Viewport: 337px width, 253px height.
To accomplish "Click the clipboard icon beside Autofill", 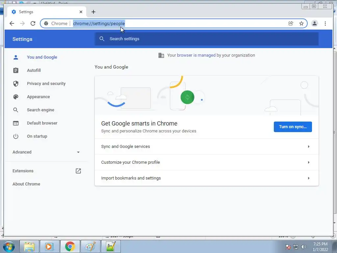I will point(16,70).
